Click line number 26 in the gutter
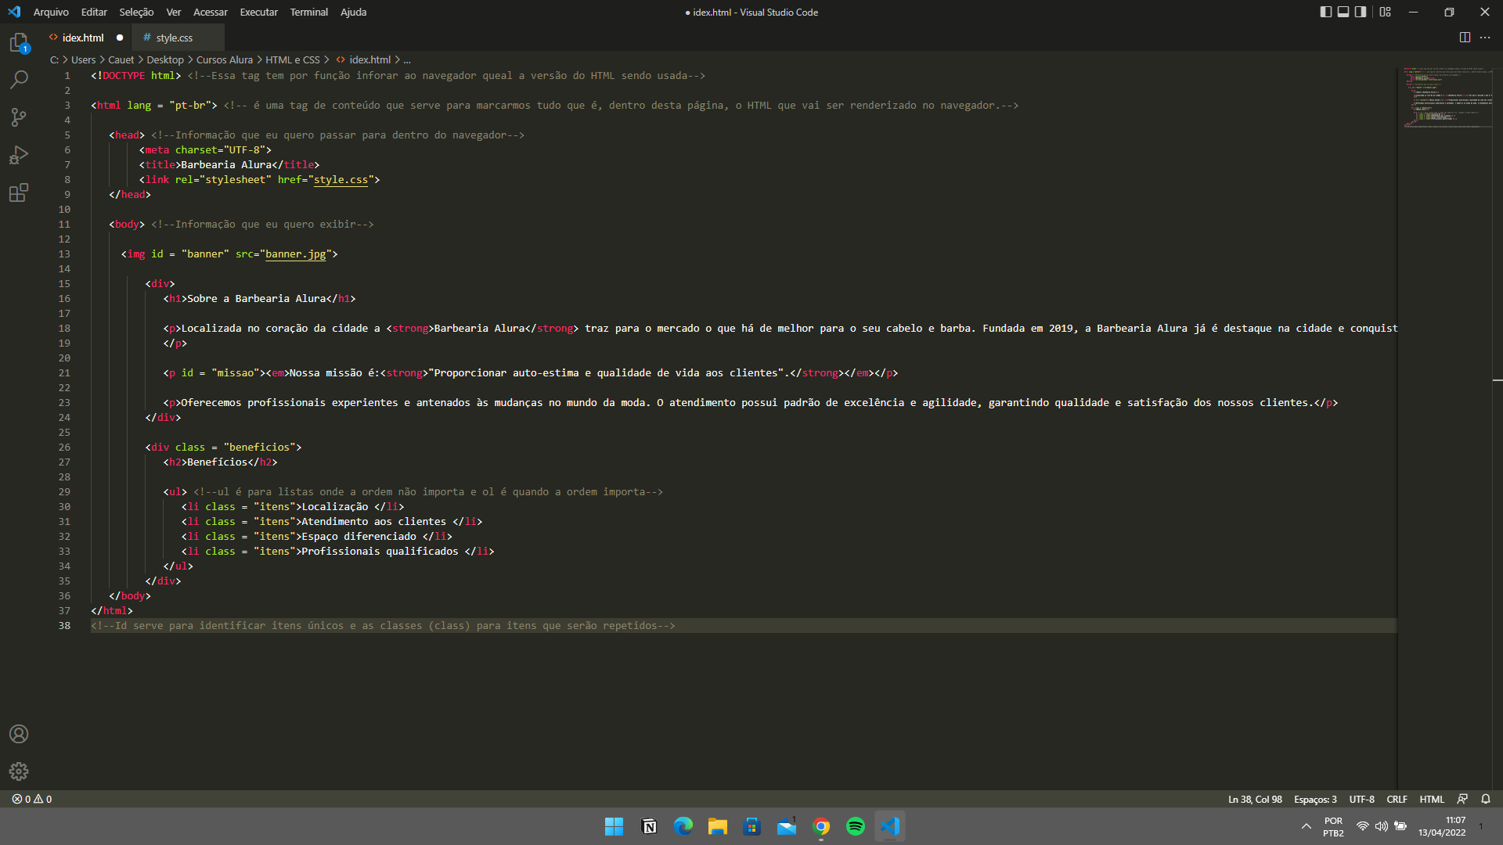1503x845 pixels. (64, 448)
